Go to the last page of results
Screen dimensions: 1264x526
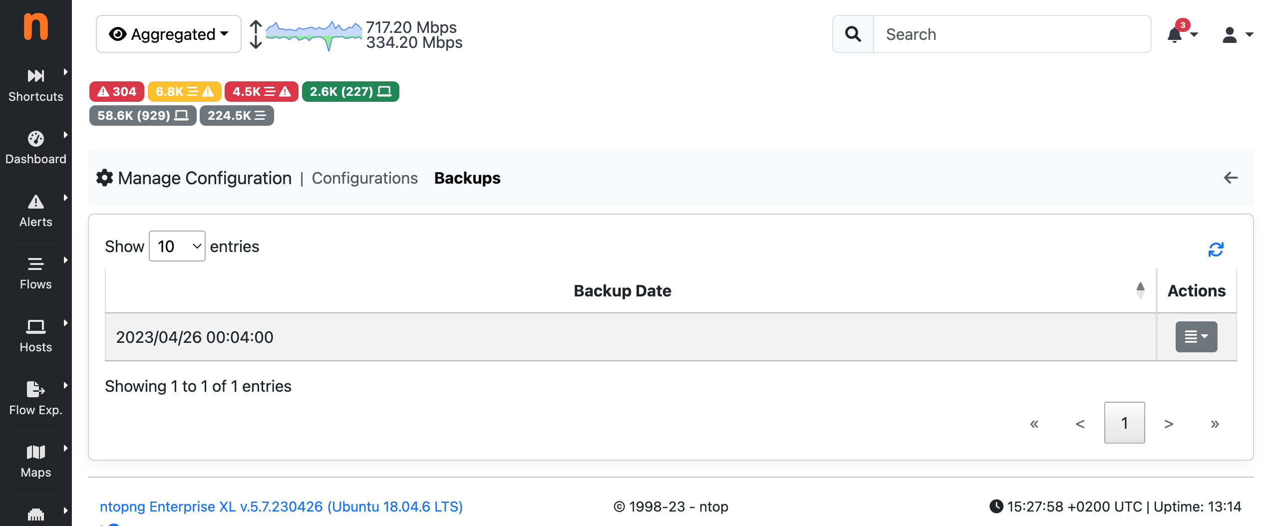1215,423
